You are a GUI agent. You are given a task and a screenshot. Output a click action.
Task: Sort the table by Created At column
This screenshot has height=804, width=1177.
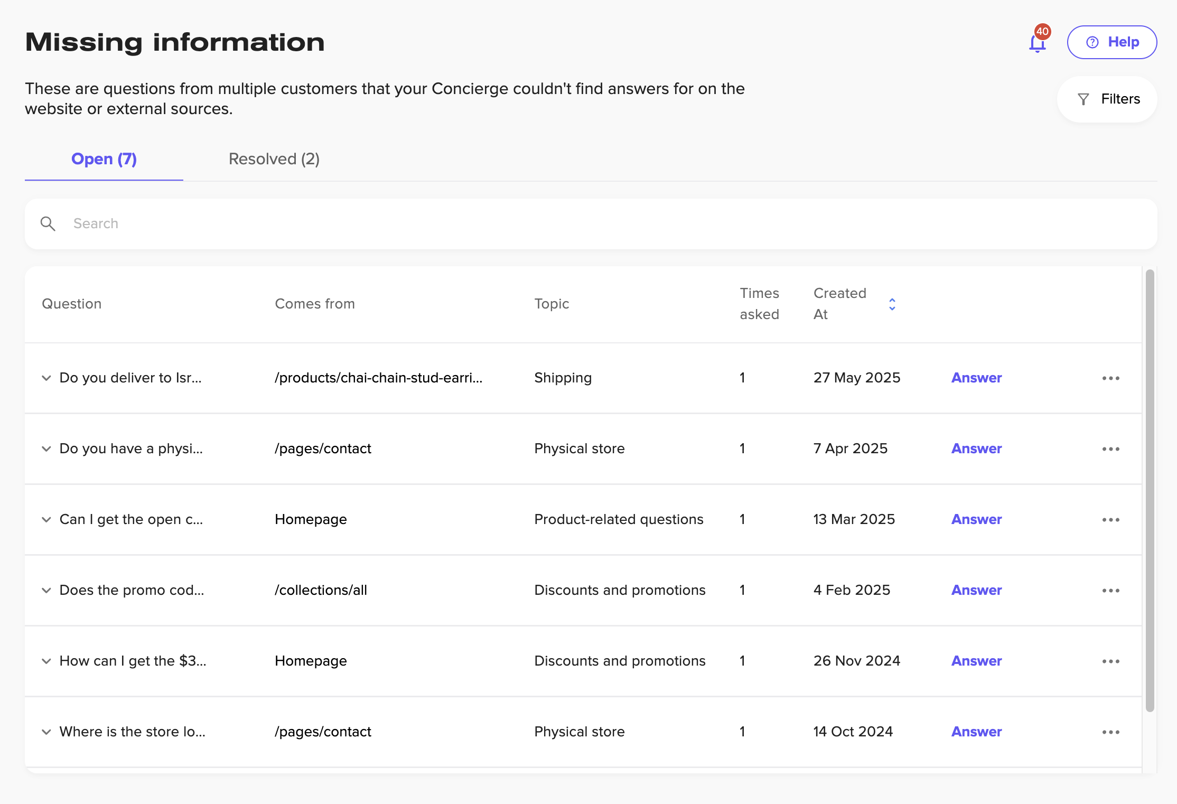(x=892, y=304)
